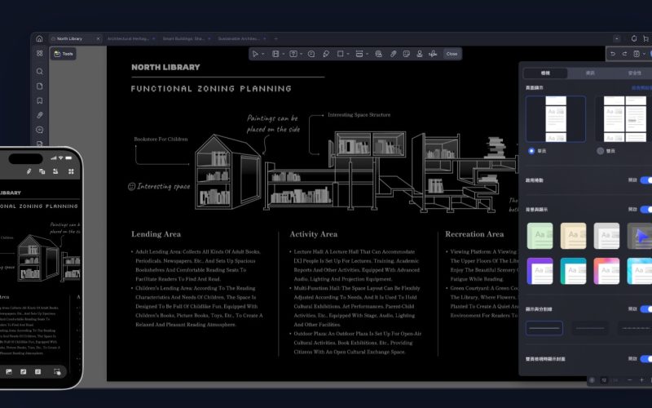The height and width of the screenshot is (408, 652).
Task: Click the Close button in annotation toolbar
Action: (x=452, y=54)
